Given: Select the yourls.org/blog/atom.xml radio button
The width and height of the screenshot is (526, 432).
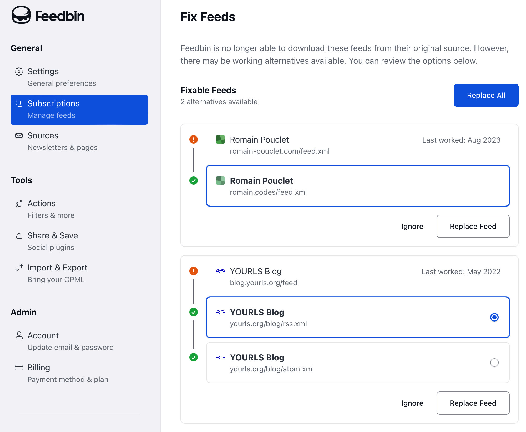Looking at the screenshot, I should tap(495, 363).
